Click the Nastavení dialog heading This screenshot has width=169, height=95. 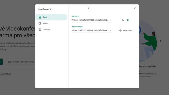tap(45, 9)
